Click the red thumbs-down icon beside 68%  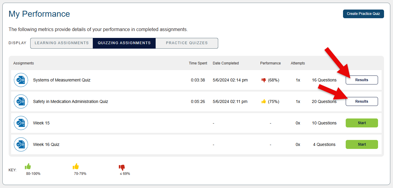tap(264, 80)
